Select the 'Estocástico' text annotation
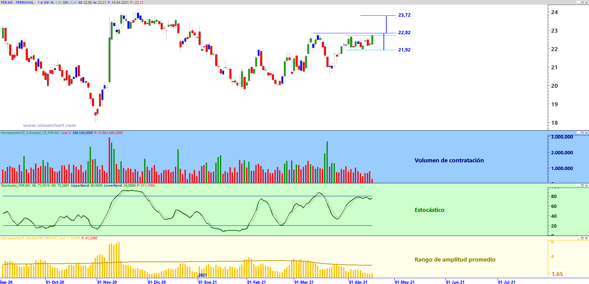Screen dimensions: 589x284 point(429,210)
